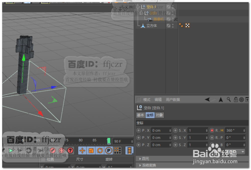Open the attribute manager search magnifier
251x170 pixels.
(229, 100)
